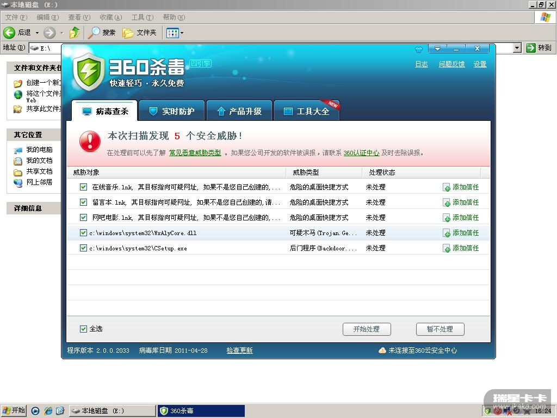The height and width of the screenshot is (418, 557).
Task: Toggle Explorer Folders (文件夹) pane
Action: 140,33
